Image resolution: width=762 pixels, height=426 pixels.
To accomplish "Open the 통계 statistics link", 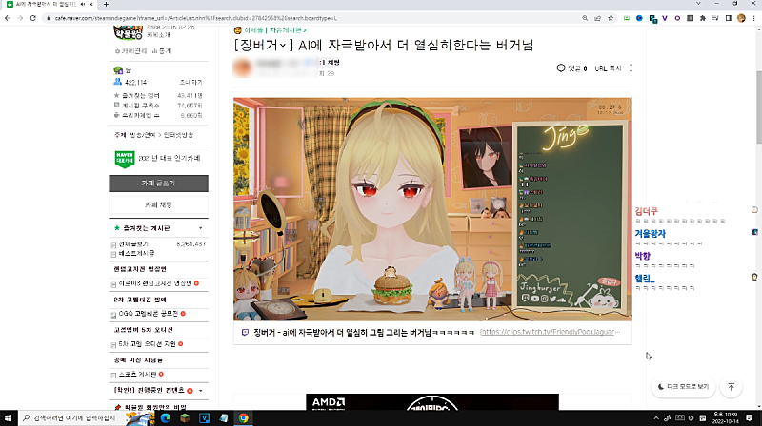I will coord(162,51).
